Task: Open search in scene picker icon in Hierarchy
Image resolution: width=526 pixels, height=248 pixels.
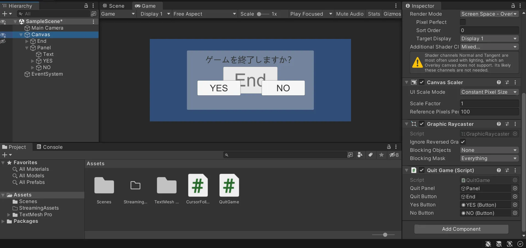Action: (x=94, y=14)
